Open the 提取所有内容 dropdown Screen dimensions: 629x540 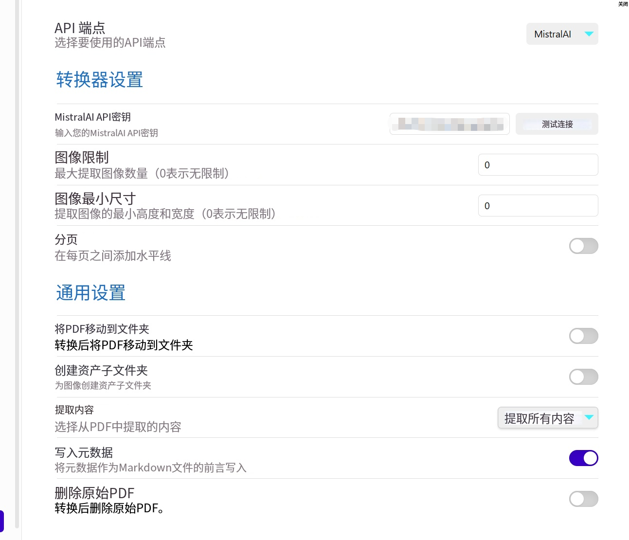(x=548, y=418)
